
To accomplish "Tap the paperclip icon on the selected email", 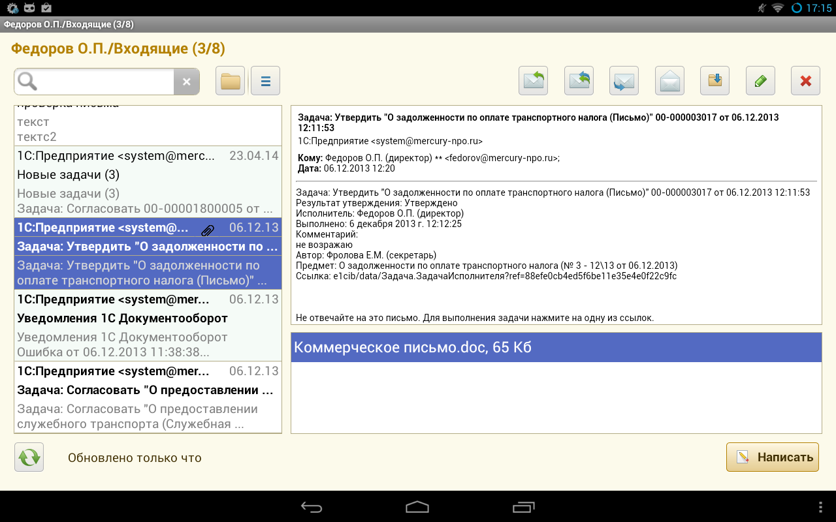I will [208, 229].
